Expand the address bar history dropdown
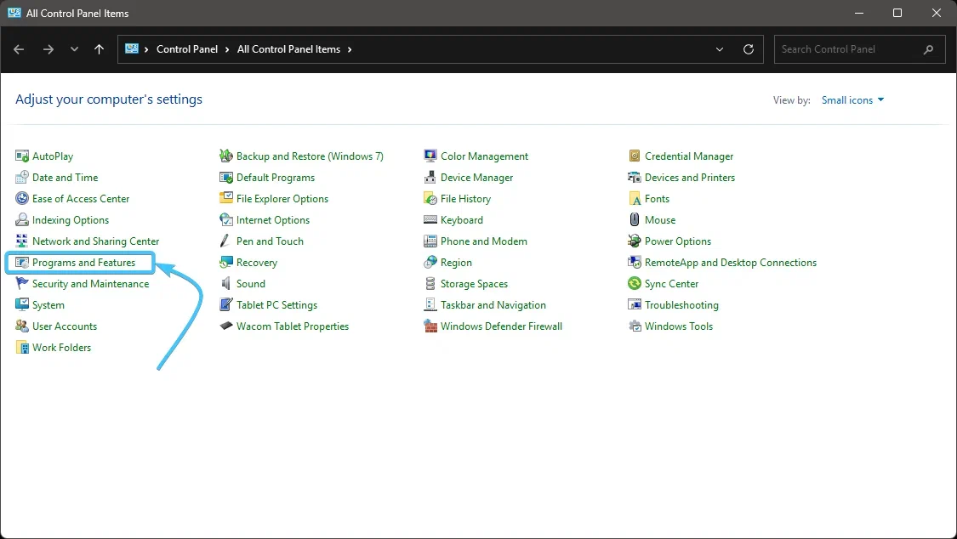This screenshot has height=539, width=957. coord(720,49)
